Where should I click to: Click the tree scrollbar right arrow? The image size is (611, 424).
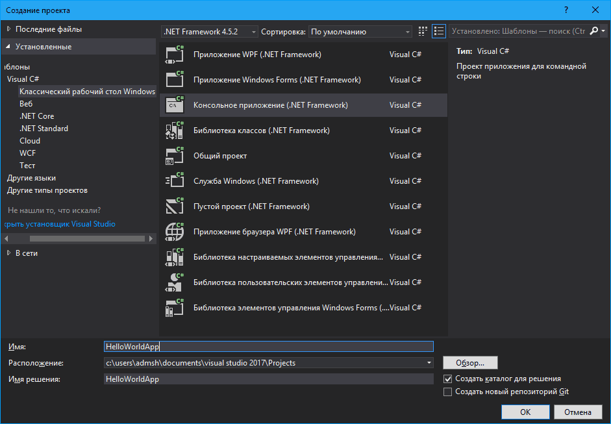coord(151,238)
